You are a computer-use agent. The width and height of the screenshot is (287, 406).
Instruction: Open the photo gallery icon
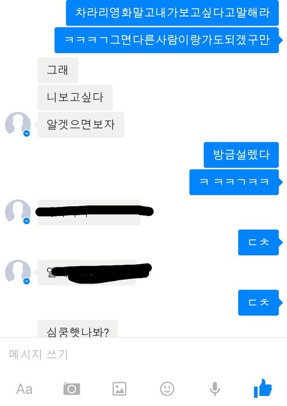120,389
